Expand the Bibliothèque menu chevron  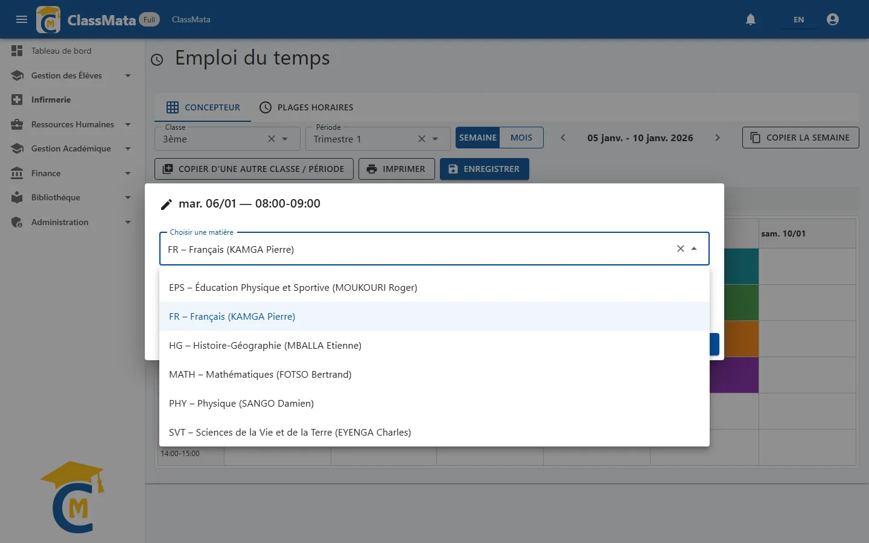128,197
